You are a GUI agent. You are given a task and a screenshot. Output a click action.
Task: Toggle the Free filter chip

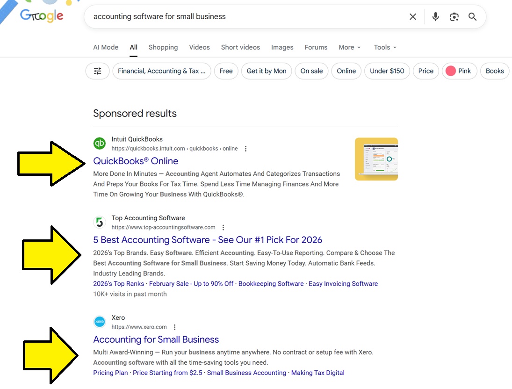[x=226, y=71]
